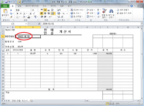Image resolution: width=144 pixels, height=106 pixels.
Task: Switch to the Formulas (수식) tab
Action: pos(44,6)
